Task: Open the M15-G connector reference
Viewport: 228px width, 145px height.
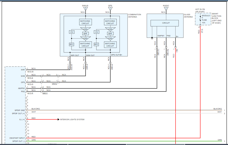Action: coord(30,84)
